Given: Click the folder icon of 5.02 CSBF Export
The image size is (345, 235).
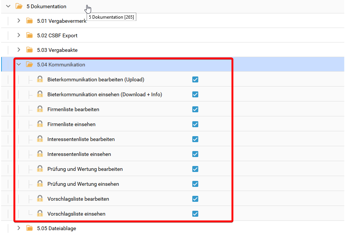Looking at the screenshot, I should (x=29, y=35).
